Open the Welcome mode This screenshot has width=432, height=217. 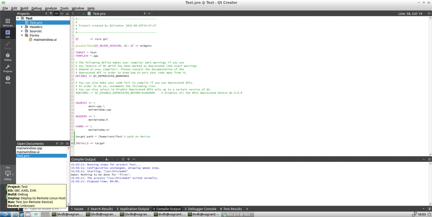[x=8, y=22]
